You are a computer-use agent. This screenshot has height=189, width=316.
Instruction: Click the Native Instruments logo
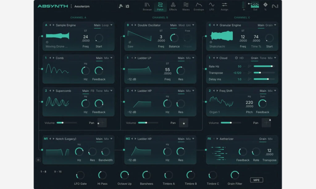[x=275, y=6]
